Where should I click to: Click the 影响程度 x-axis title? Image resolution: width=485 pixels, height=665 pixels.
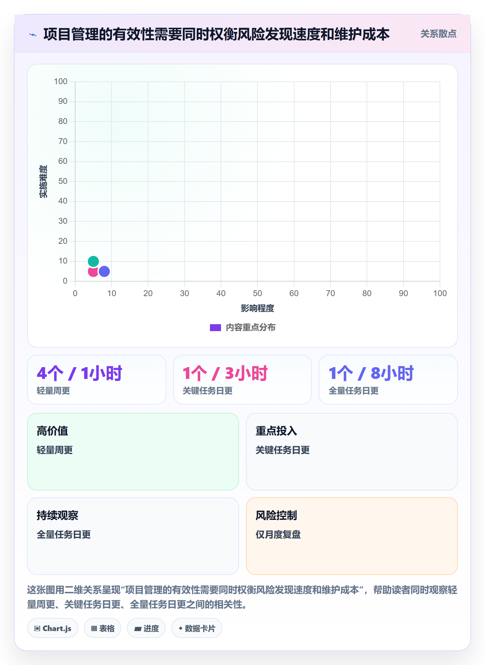click(257, 308)
